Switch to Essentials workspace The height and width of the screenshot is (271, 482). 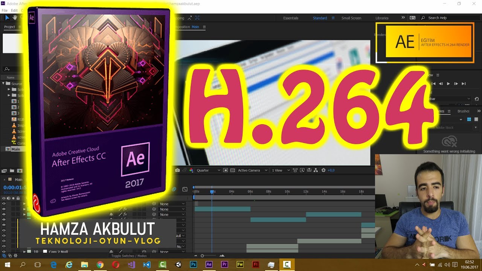coord(291,18)
